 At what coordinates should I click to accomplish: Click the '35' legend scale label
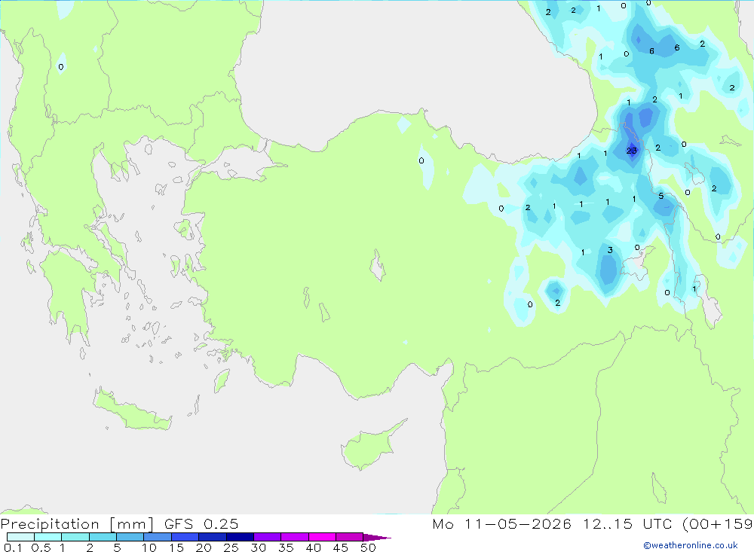(x=286, y=547)
